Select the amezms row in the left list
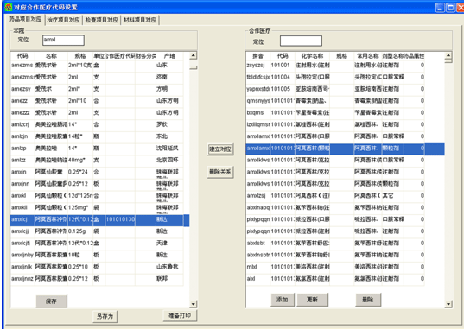 coord(97,65)
